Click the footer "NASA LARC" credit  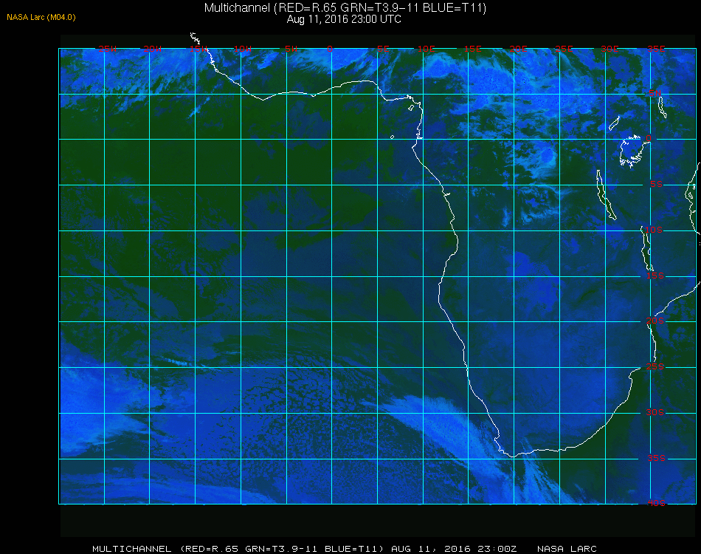567,549
